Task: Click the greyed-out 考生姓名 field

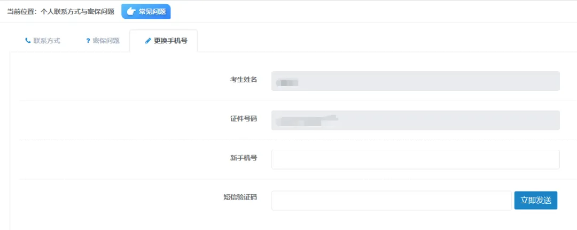Action: (416, 81)
